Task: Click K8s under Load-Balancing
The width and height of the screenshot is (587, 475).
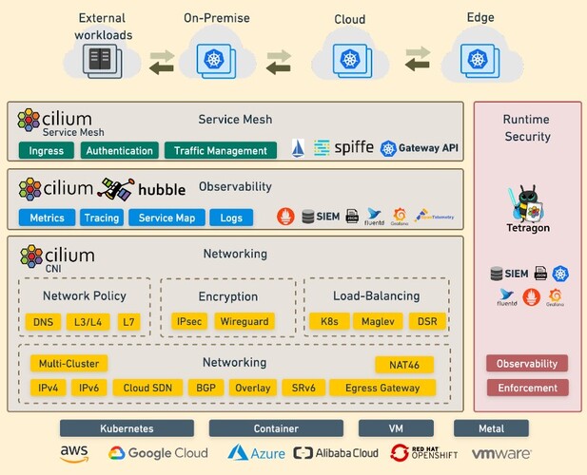Action: (x=329, y=321)
